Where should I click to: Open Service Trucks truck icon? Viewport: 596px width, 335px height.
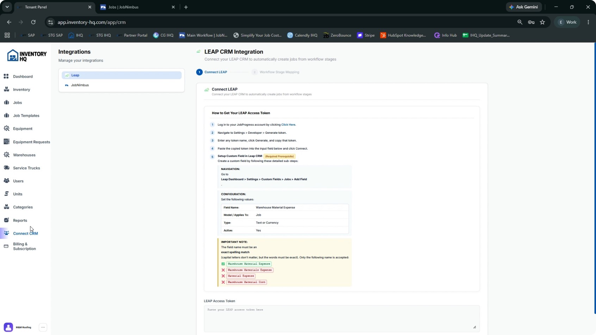6,168
